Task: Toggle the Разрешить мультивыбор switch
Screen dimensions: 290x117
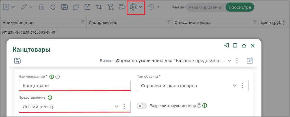Action: 142,106
